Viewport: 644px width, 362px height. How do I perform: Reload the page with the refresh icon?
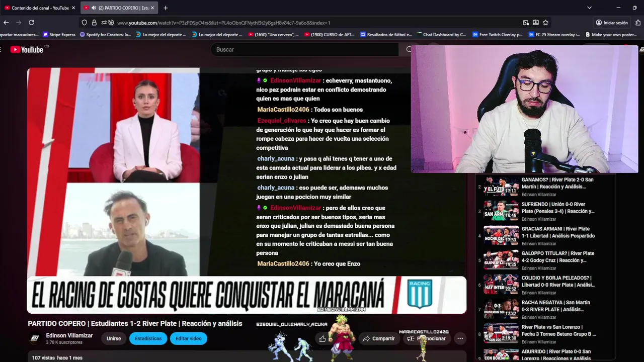31,23
